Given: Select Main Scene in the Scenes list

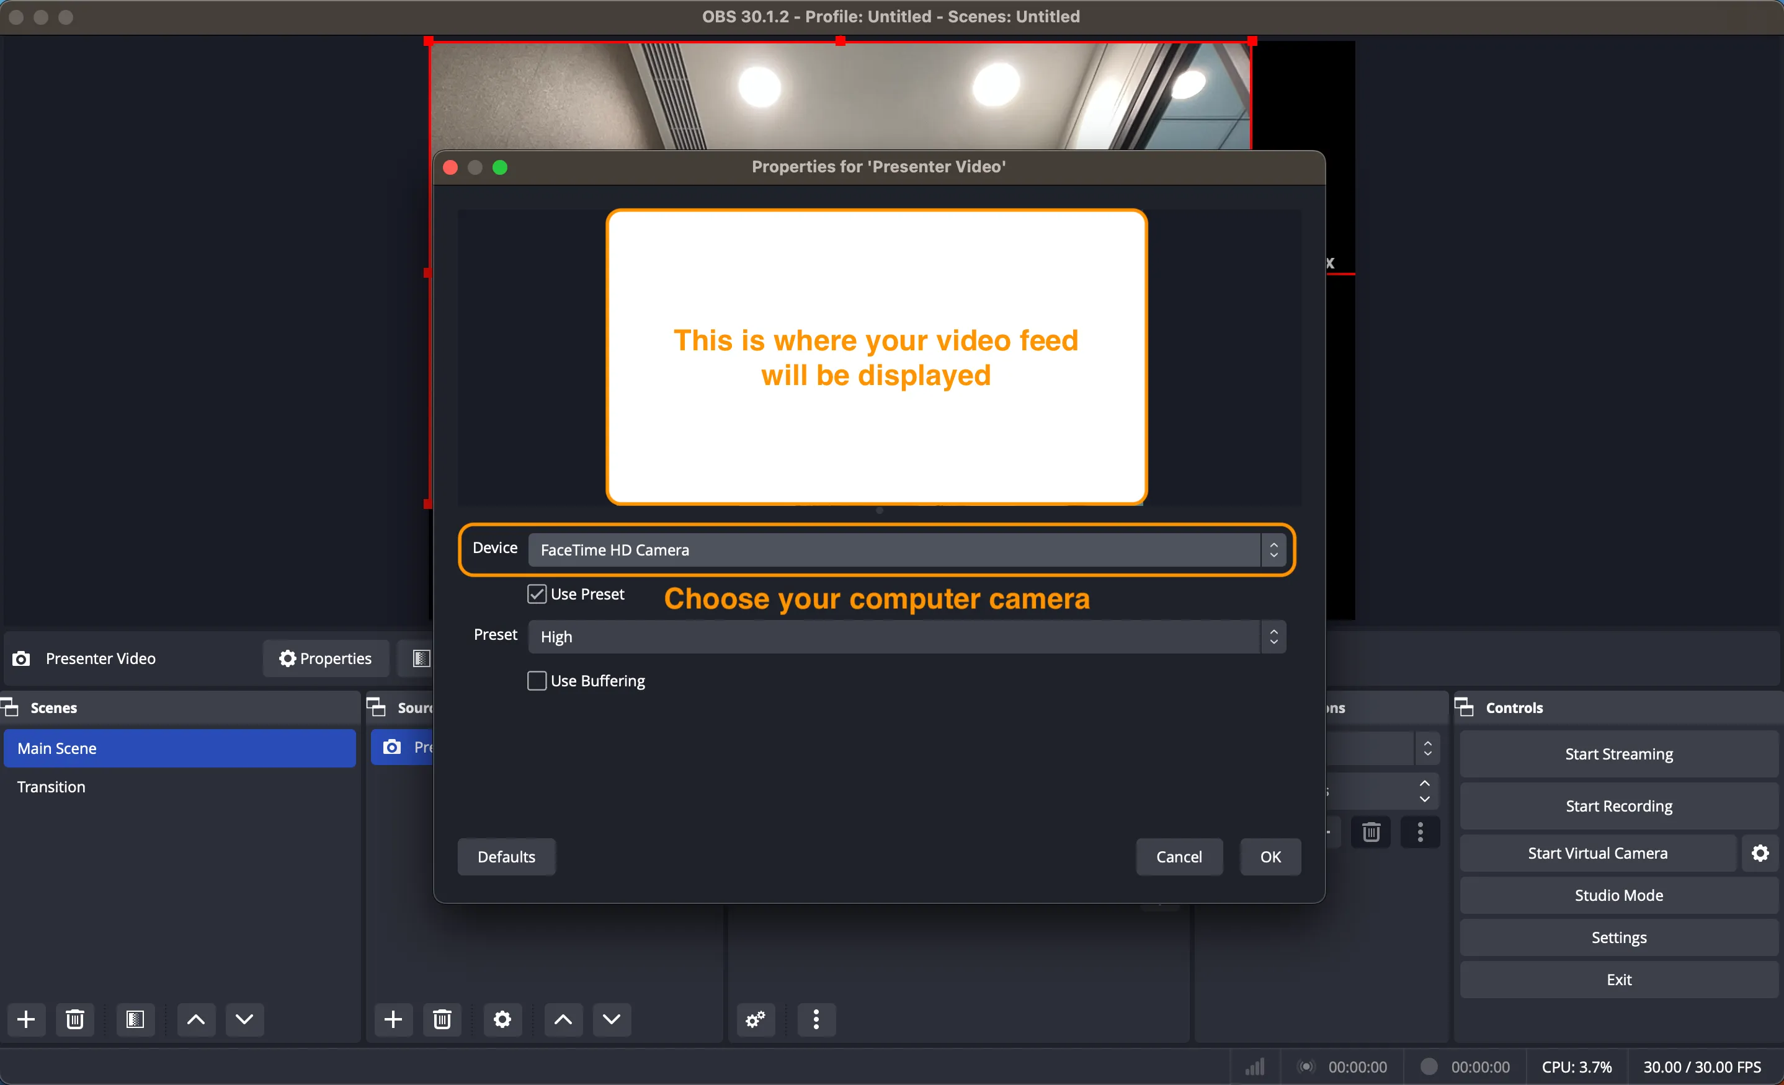Looking at the screenshot, I should [179, 748].
